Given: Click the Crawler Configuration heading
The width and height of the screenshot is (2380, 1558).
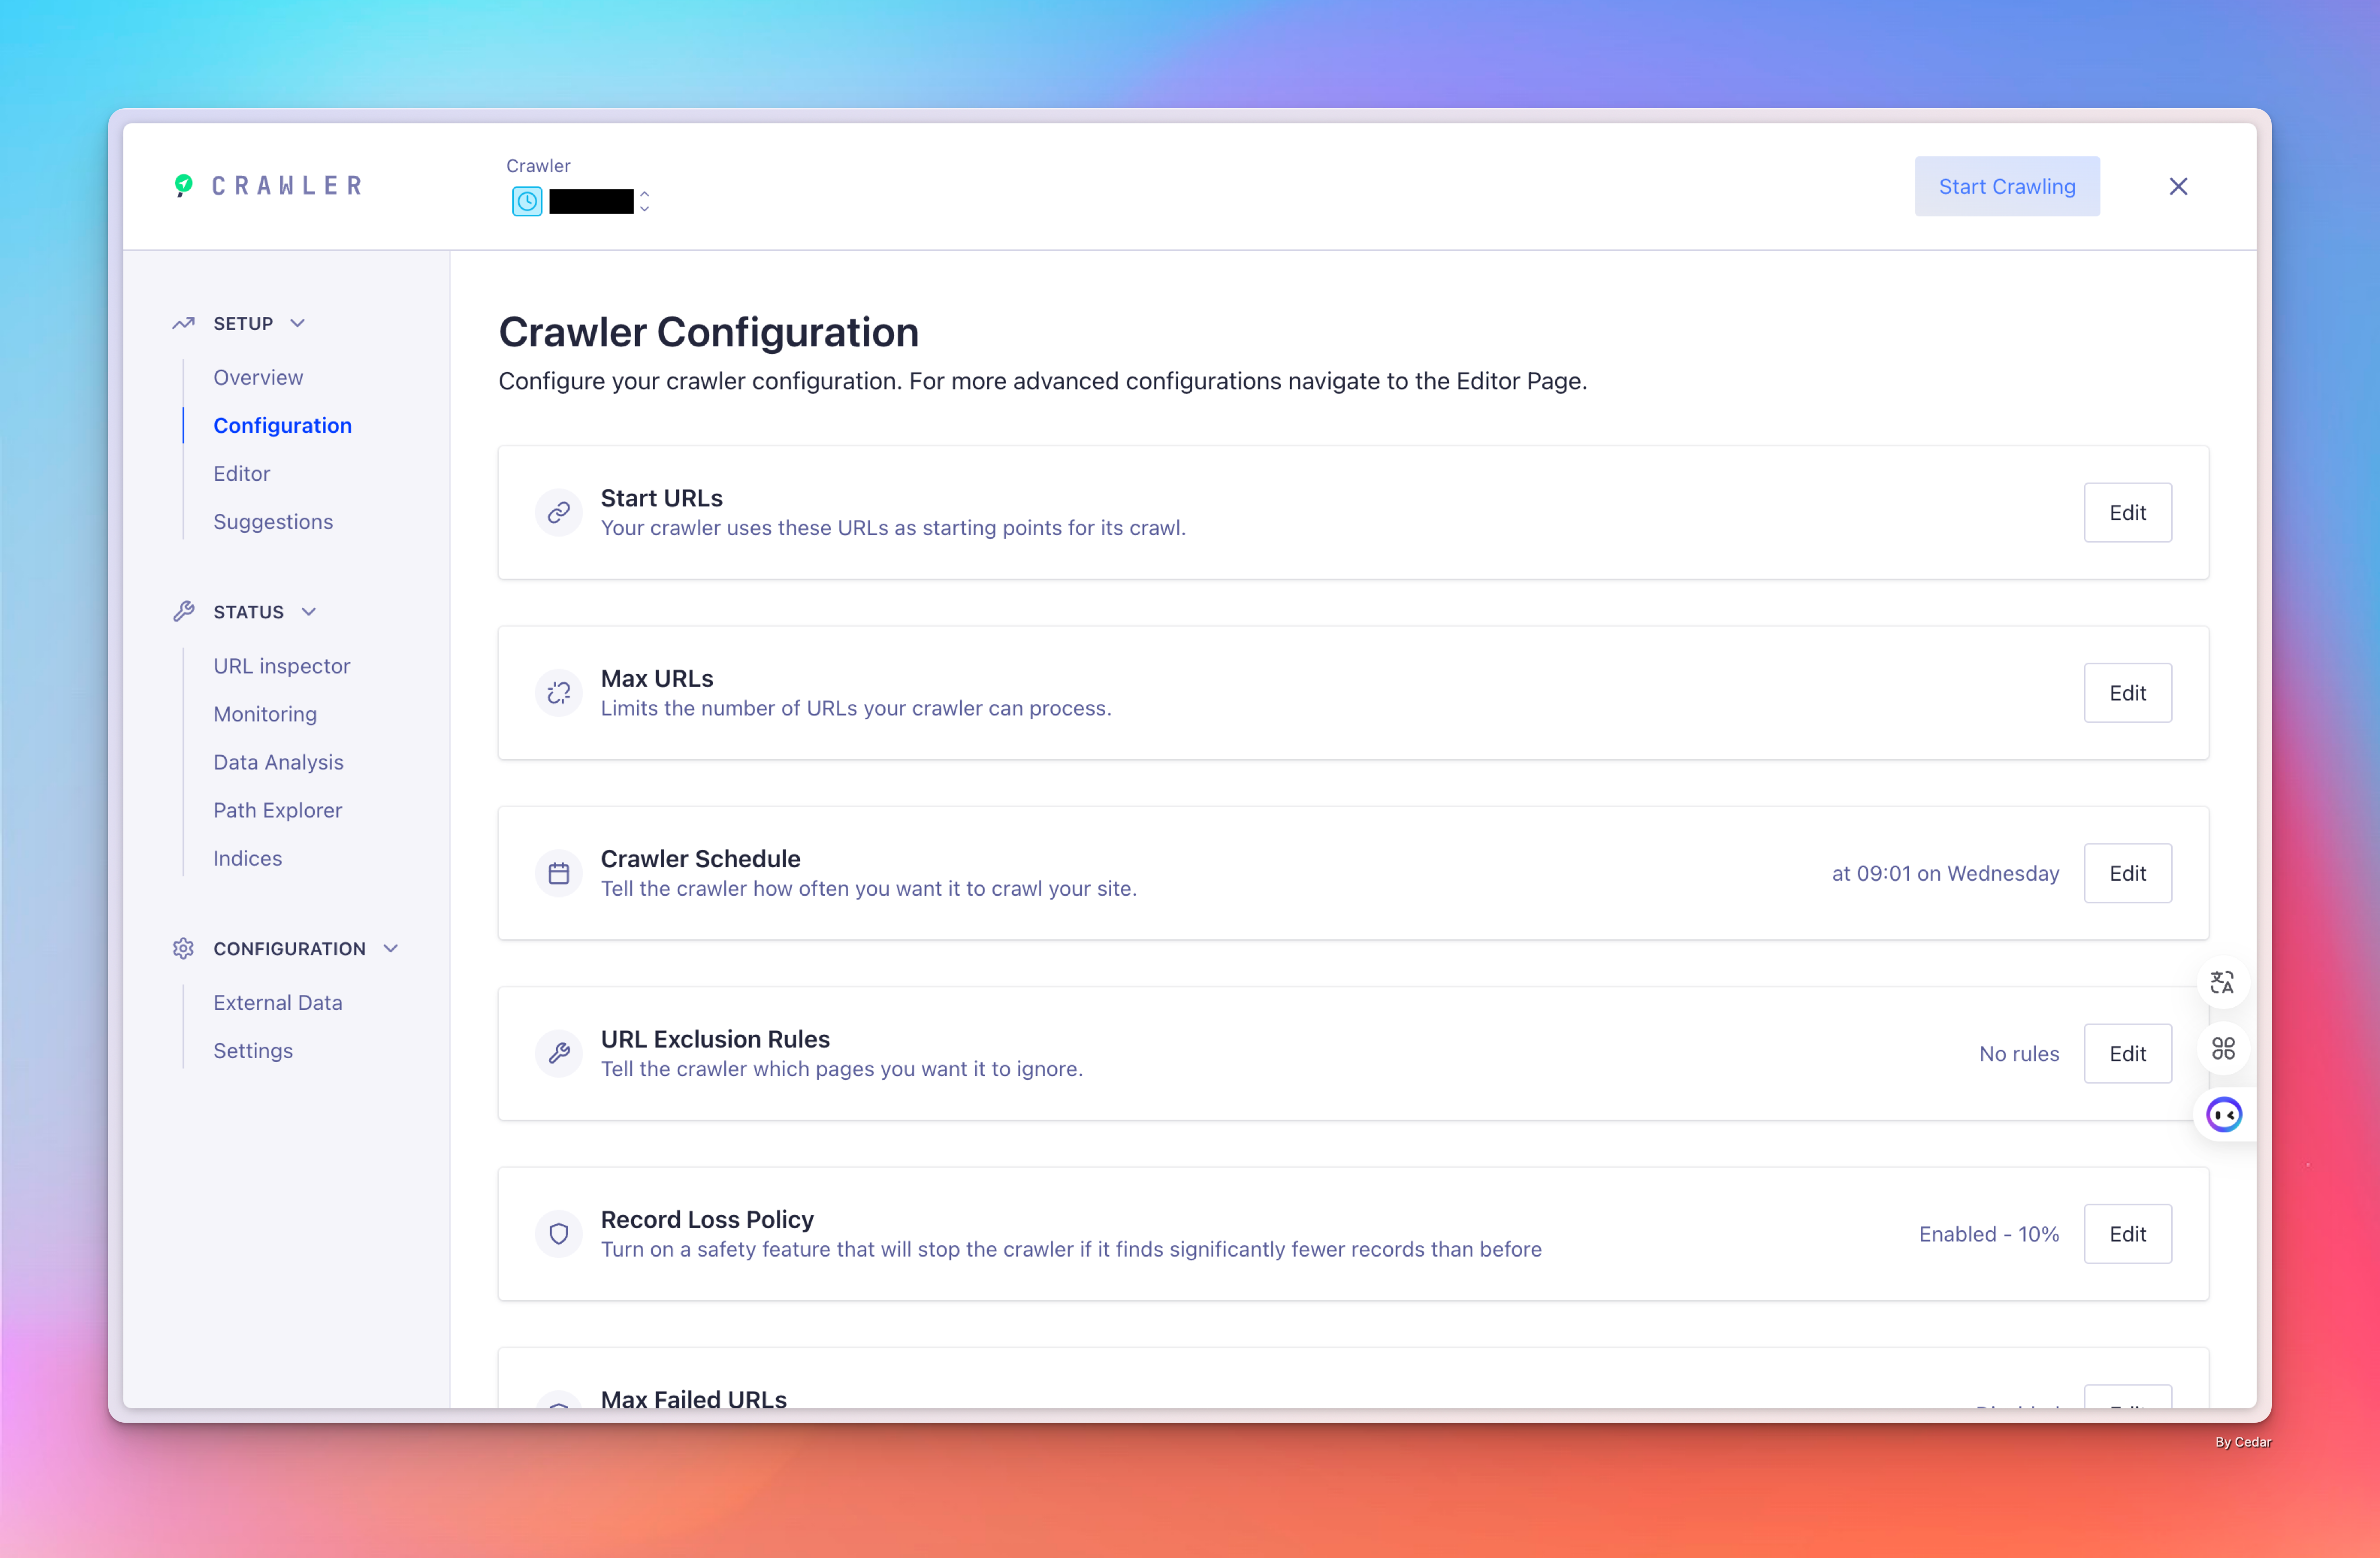Looking at the screenshot, I should point(708,332).
